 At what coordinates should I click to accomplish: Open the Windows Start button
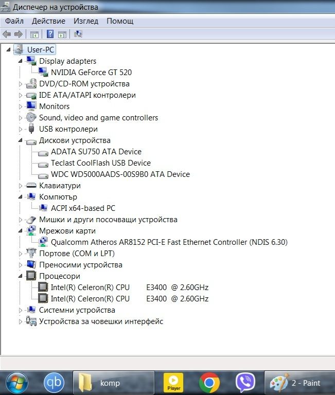[17, 383]
